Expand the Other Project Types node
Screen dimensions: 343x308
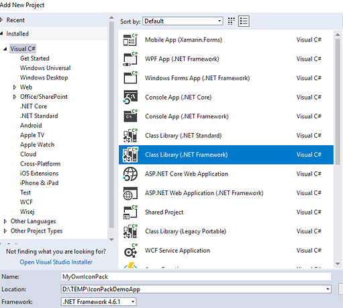[x=5, y=231]
